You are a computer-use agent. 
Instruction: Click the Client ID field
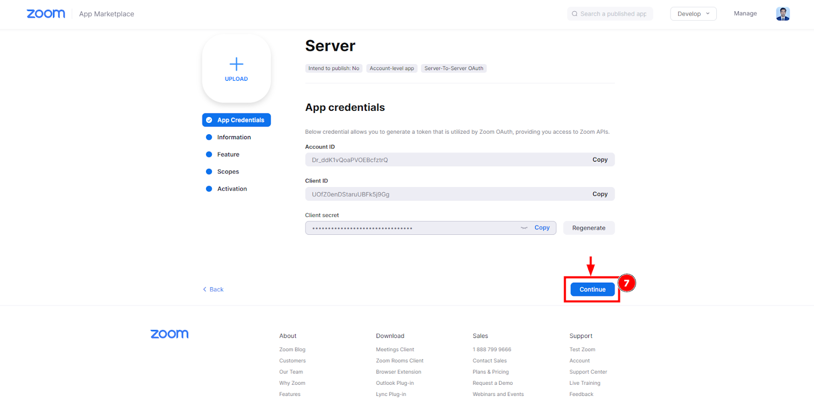460,194
